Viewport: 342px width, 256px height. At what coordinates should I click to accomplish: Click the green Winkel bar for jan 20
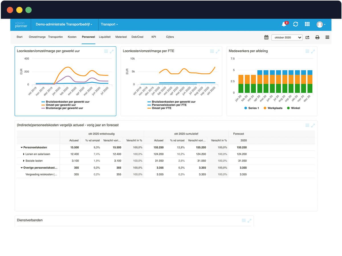point(241,88)
